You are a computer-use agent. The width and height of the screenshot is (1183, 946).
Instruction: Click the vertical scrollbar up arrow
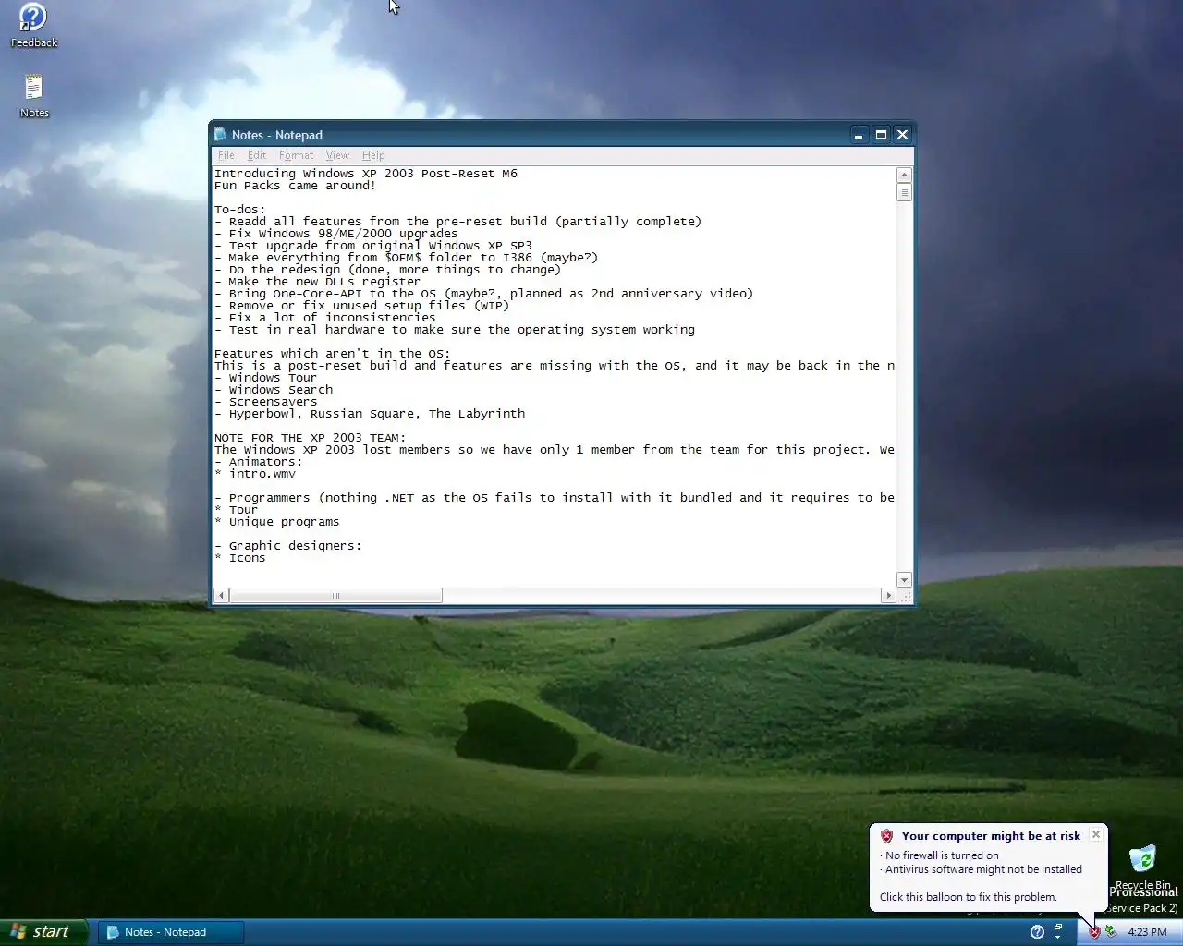[x=905, y=175]
